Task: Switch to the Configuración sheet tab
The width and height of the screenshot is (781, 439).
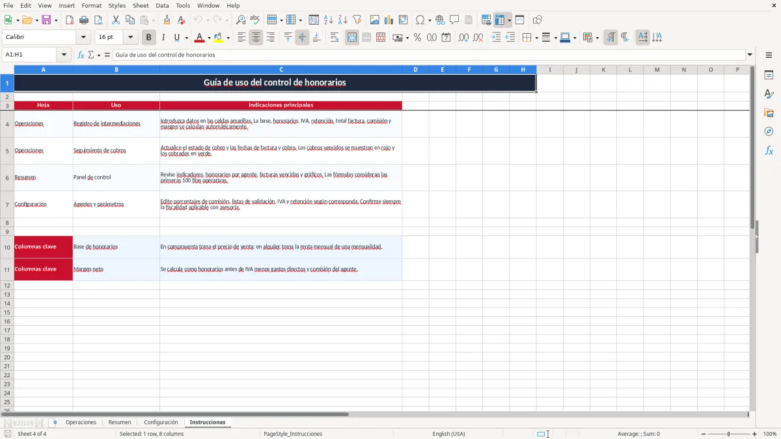Action: (161, 422)
